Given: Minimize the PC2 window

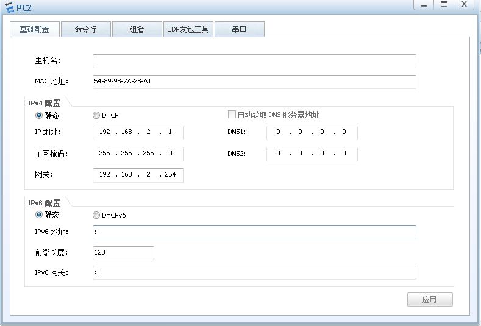Looking at the screenshot, I should (x=424, y=5).
